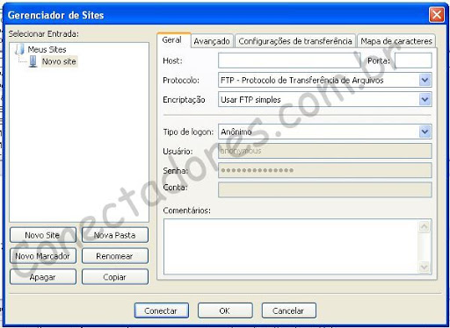This screenshot has width=450, height=328.
Task: Click the Usuário field showing anonymous
Action: pos(325,151)
